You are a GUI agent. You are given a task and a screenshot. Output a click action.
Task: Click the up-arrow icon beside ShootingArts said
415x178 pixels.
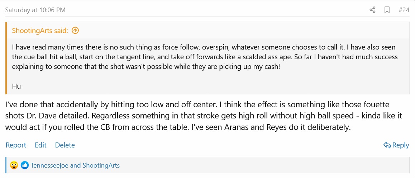(x=75, y=31)
